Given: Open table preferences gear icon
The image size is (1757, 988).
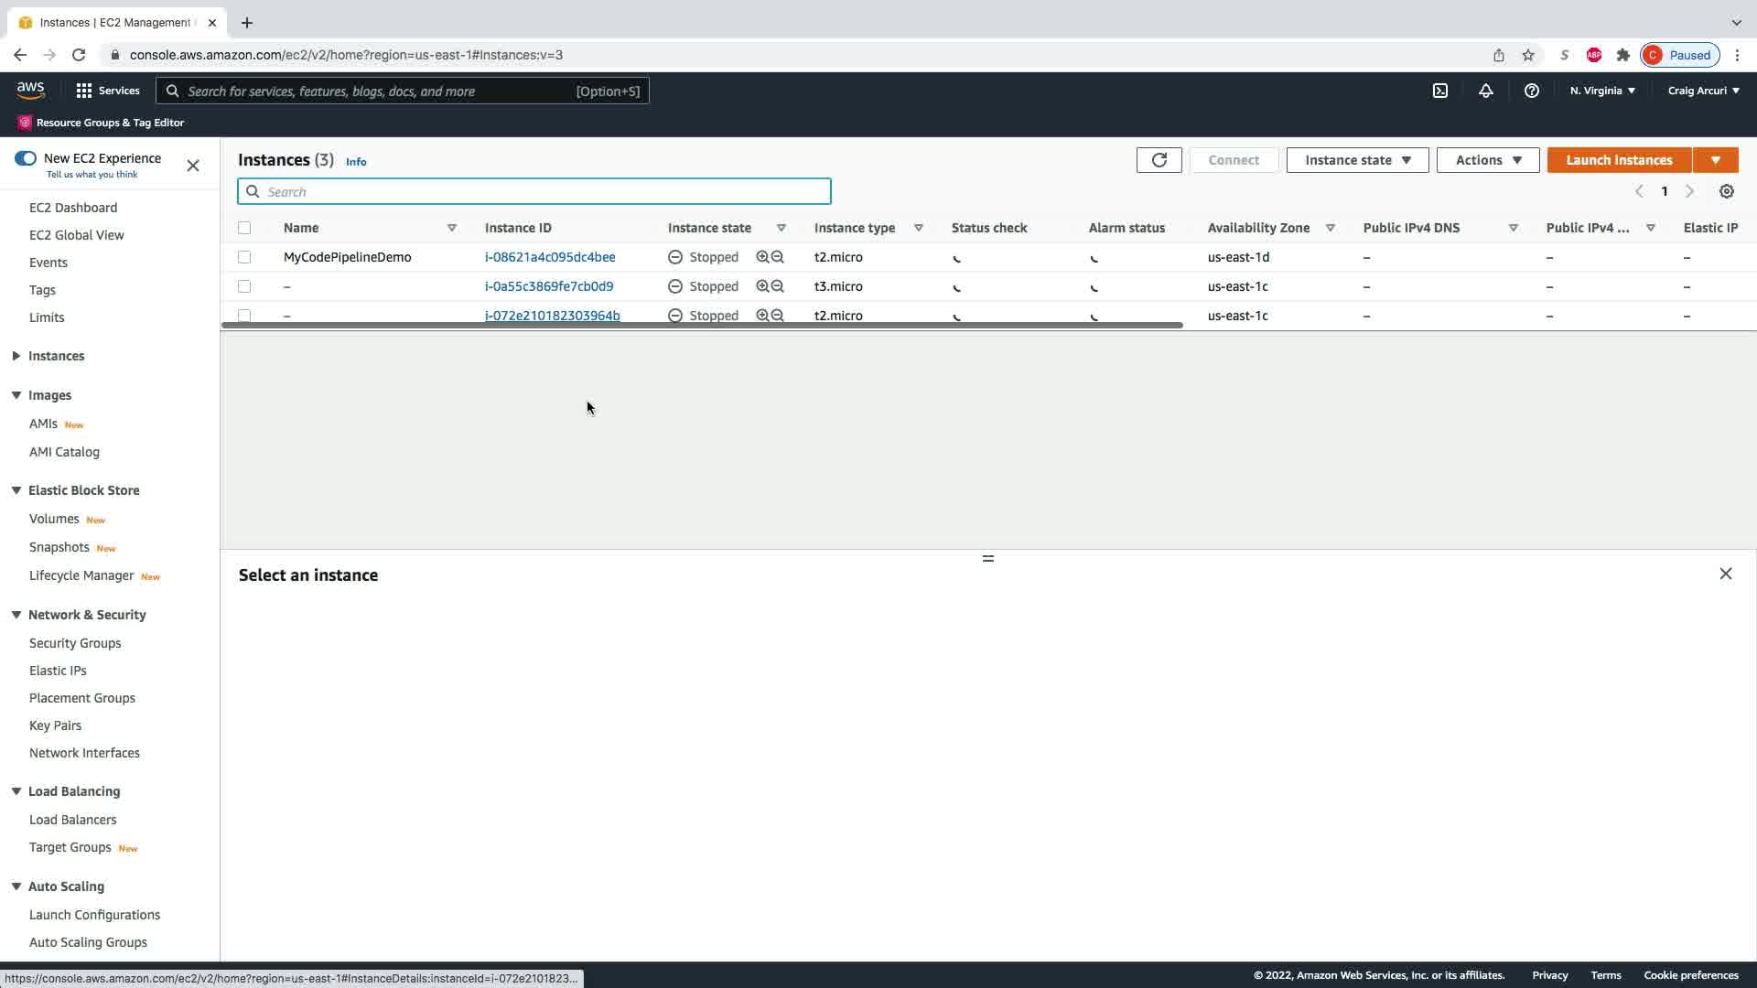Looking at the screenshot, I should click(x=1726, y=191).
